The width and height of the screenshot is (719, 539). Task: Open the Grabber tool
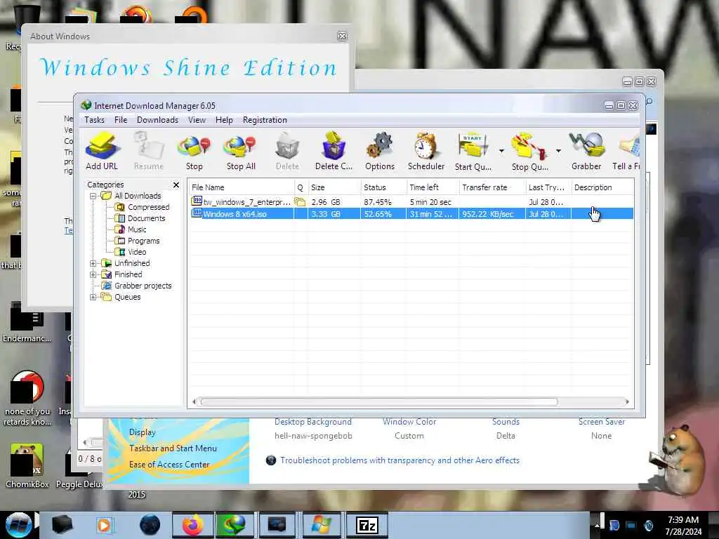coord(586,152)
